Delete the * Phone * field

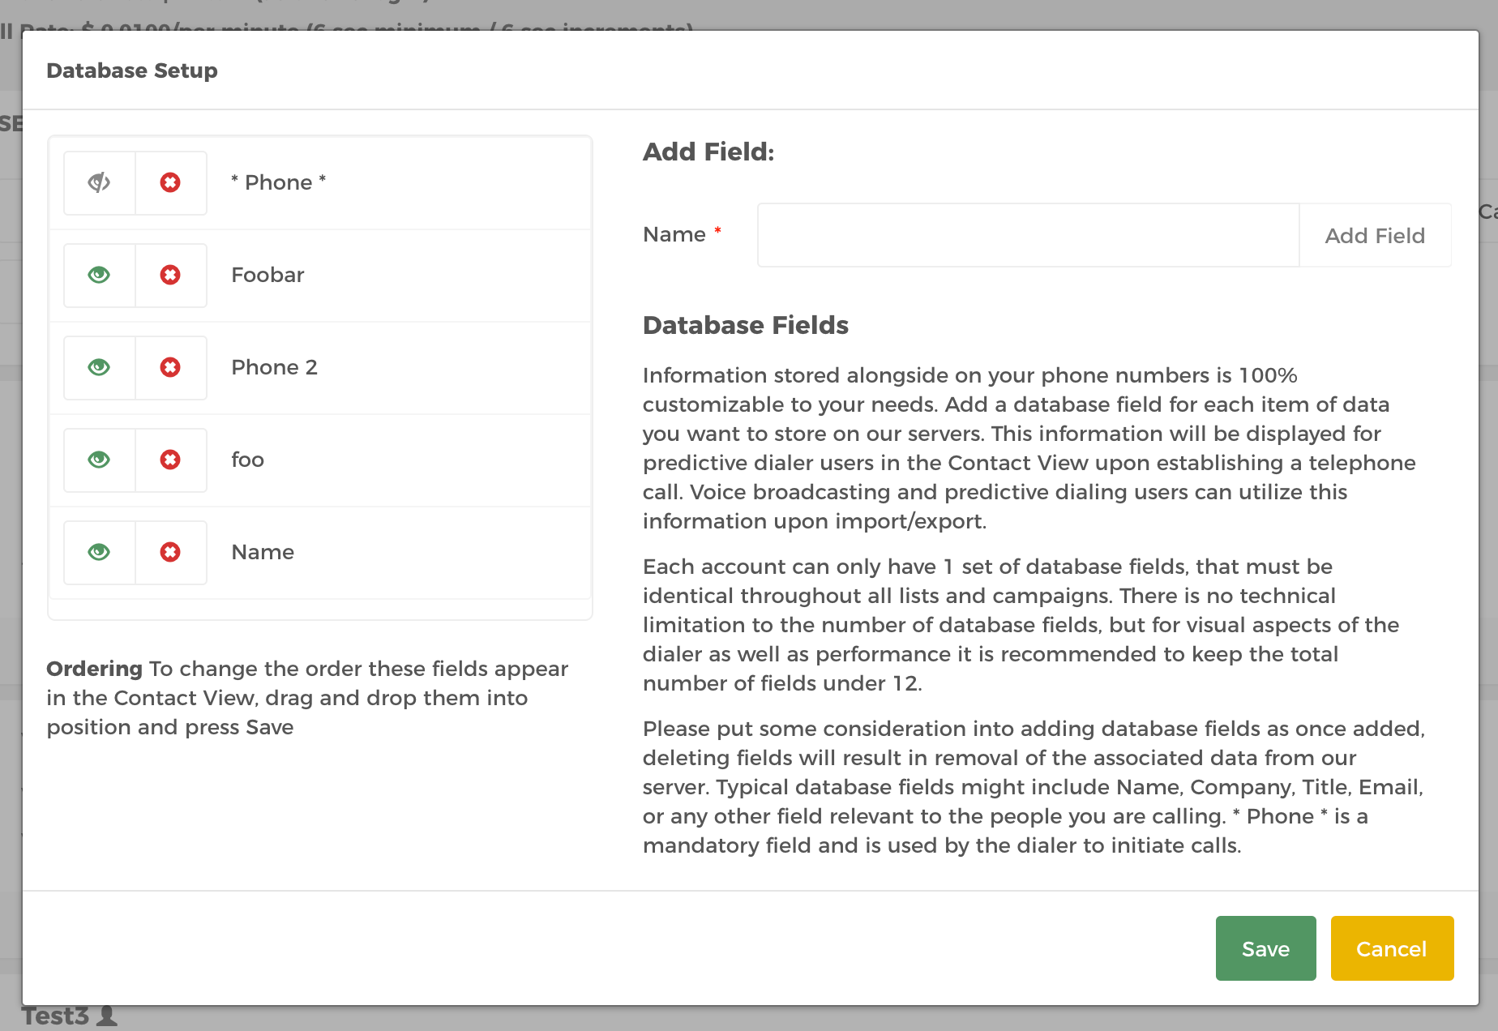click(170, 183)
